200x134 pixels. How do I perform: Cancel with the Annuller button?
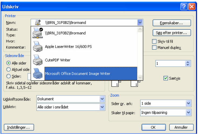181,127
